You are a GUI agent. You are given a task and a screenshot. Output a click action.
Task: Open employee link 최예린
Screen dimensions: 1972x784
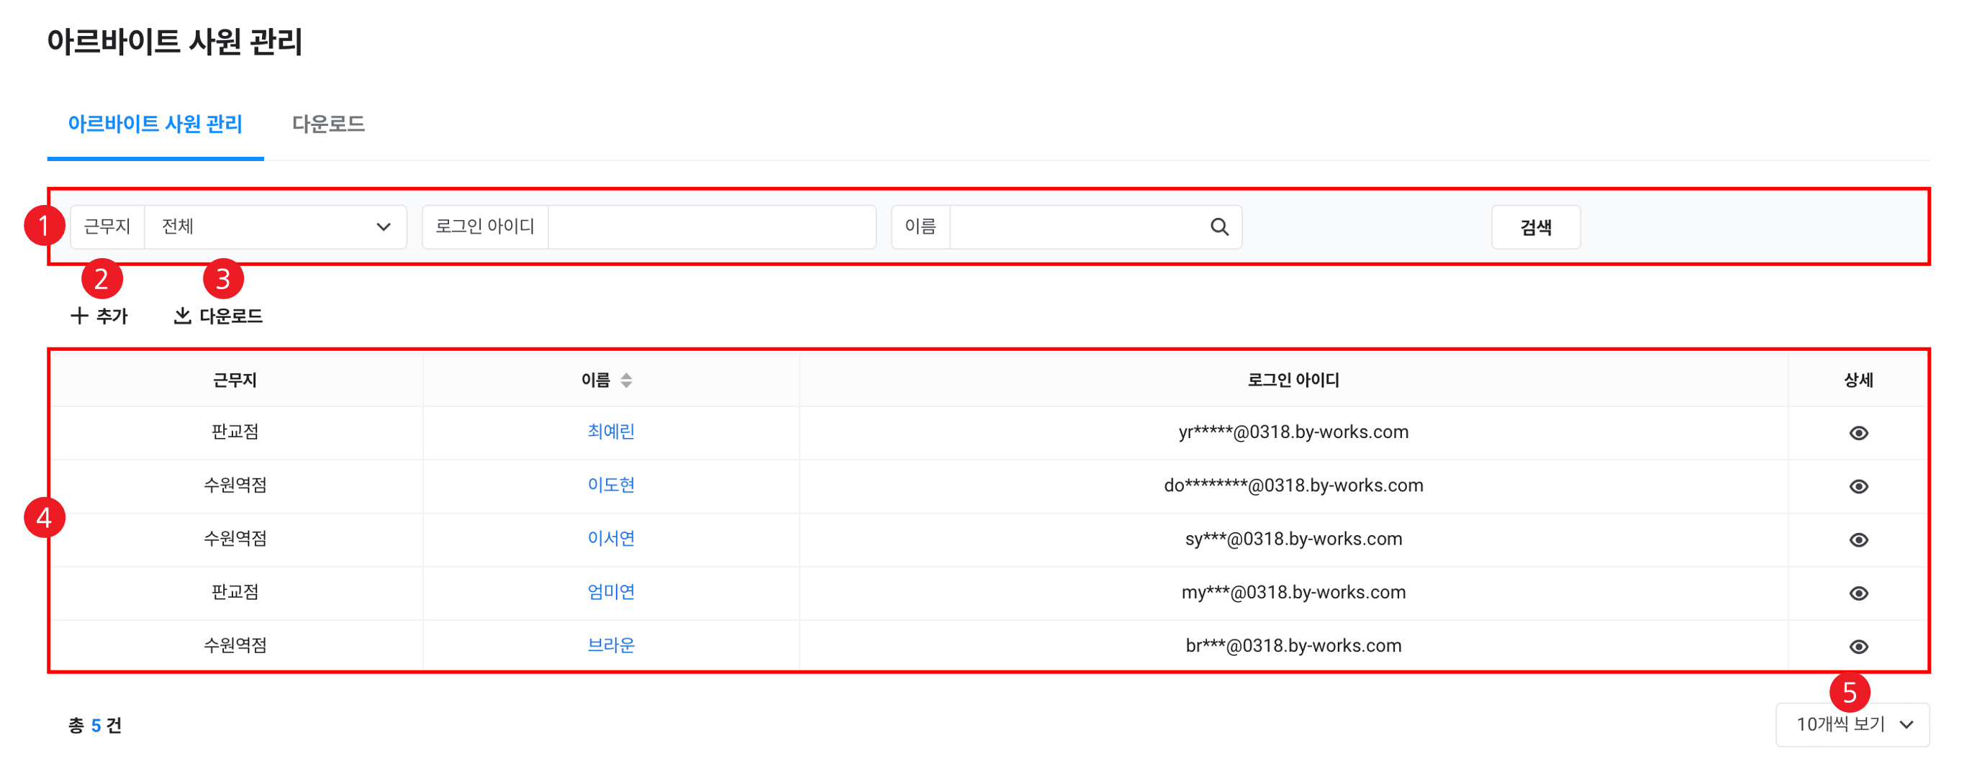(610, 432)
